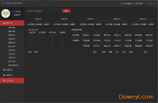Sort results by the 售价 column
This screenshot has width=158, height=103.
pyautogui.click(x=95, y=52)
